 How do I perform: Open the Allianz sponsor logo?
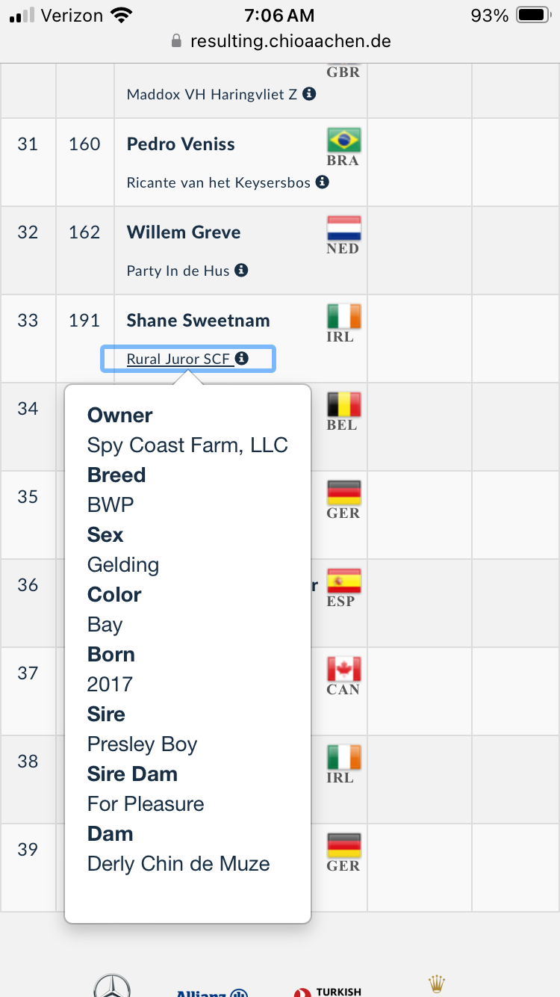click(x=212, y=993)
